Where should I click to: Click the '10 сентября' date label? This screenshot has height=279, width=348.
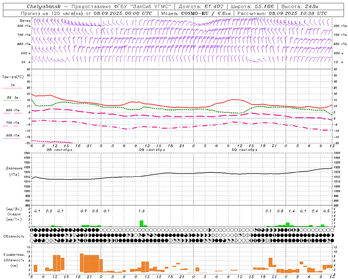click(x=244, y=150)
